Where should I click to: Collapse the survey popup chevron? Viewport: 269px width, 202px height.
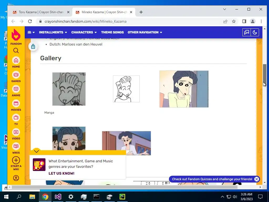click(x=37, y=151)
